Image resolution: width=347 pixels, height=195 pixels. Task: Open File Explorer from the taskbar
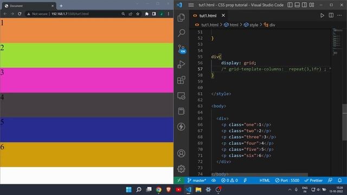(x=198, y=190)
